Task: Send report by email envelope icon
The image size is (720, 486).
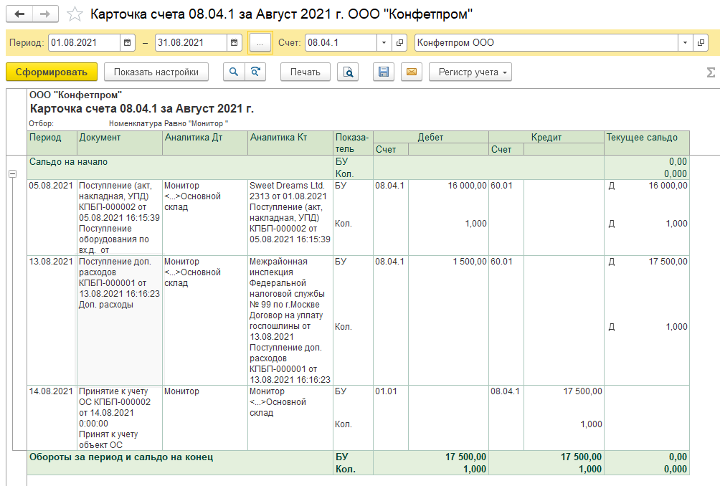Action: pos(411,72)
